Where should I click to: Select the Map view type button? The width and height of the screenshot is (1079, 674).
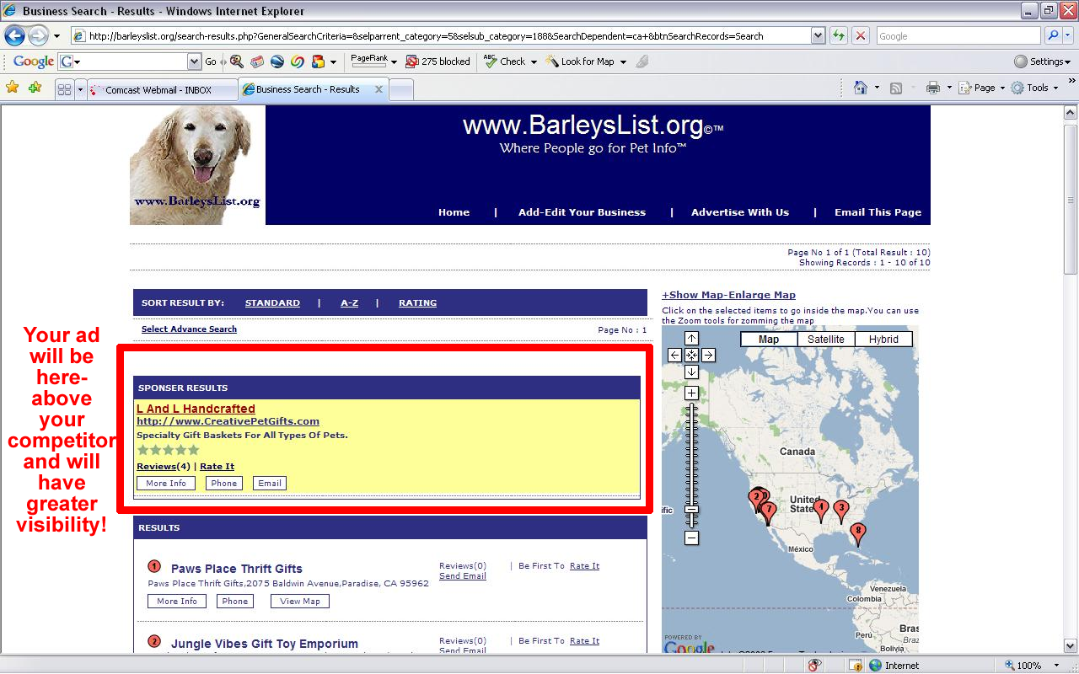point(768,340)
